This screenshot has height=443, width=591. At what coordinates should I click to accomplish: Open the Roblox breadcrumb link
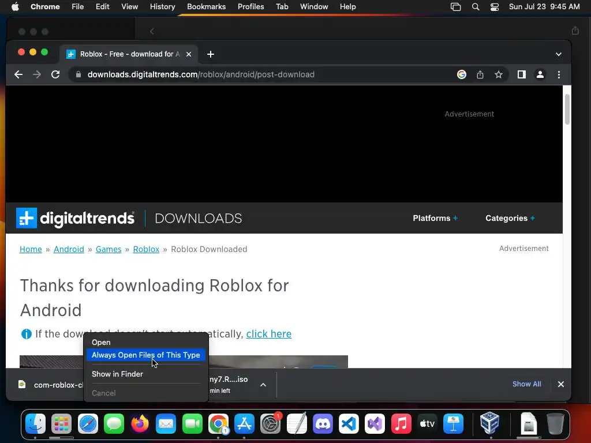click(x=146, y=249)
